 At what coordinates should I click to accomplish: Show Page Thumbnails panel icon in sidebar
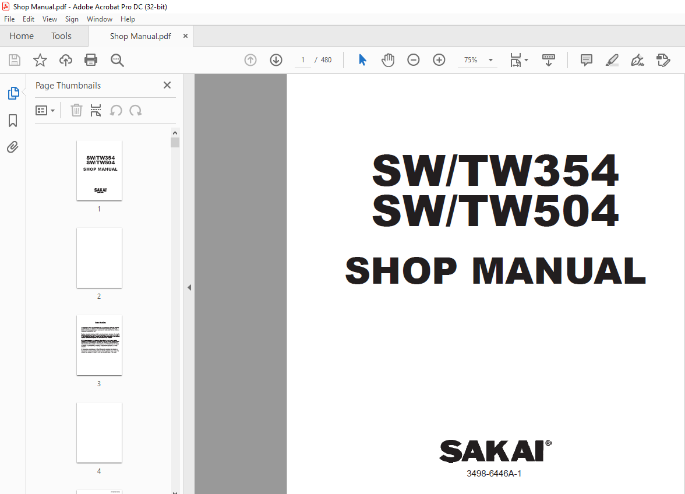pos(13,93)
